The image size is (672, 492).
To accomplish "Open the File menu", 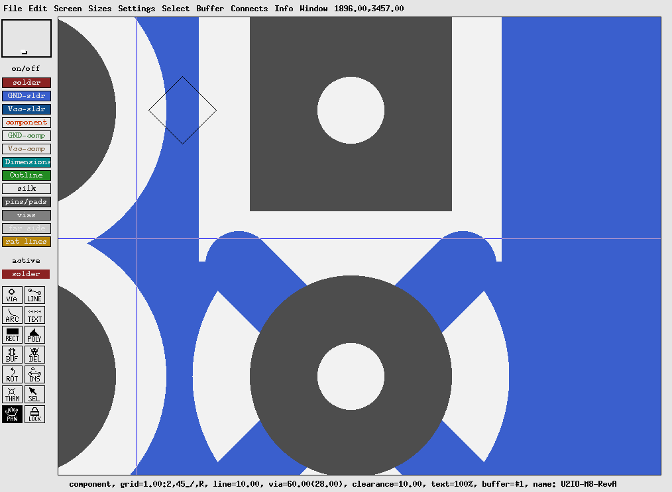I will pos(13,9).
